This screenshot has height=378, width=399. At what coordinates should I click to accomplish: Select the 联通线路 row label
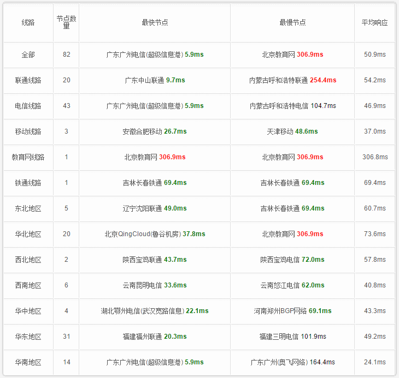click(x=28, y=80)
